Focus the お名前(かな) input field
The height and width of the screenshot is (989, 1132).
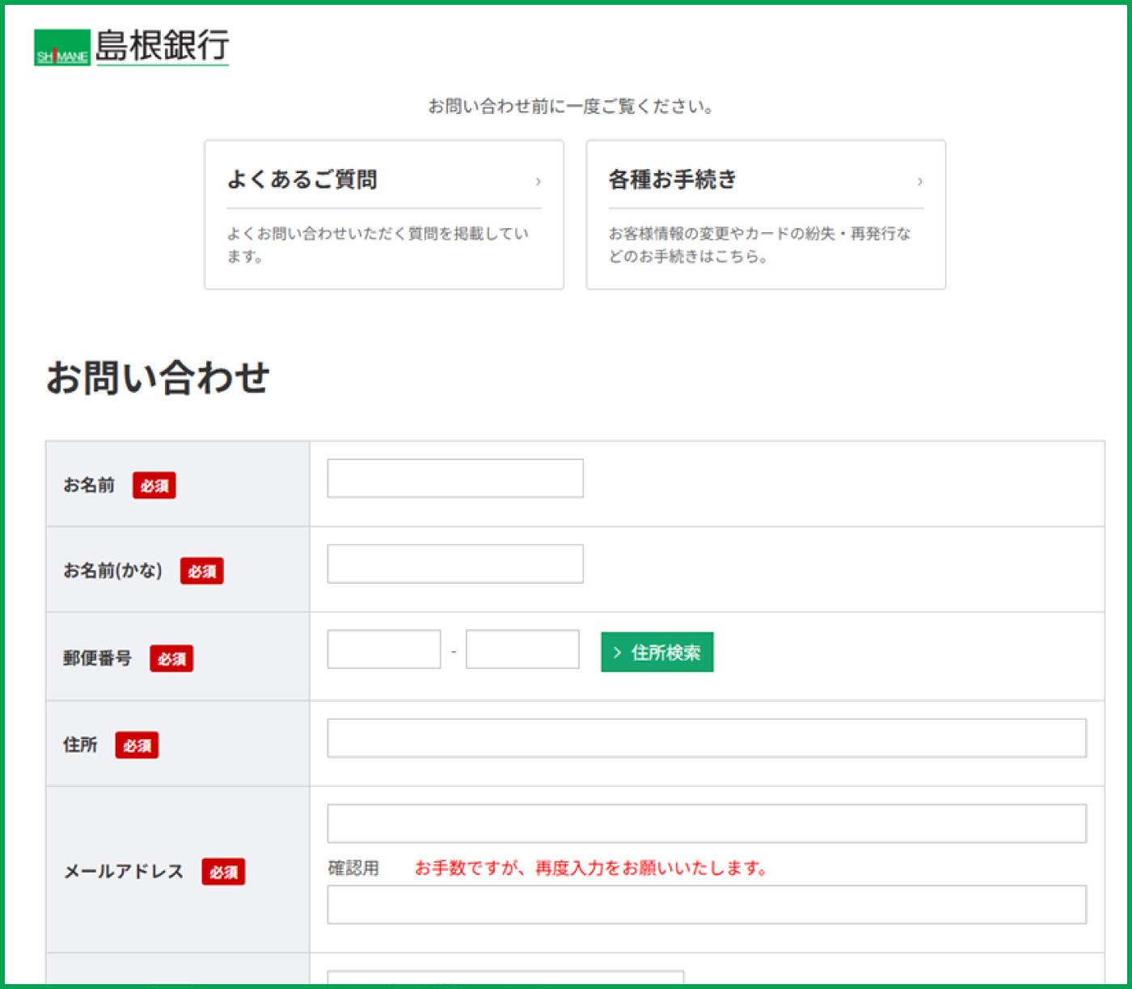[455, 564]
